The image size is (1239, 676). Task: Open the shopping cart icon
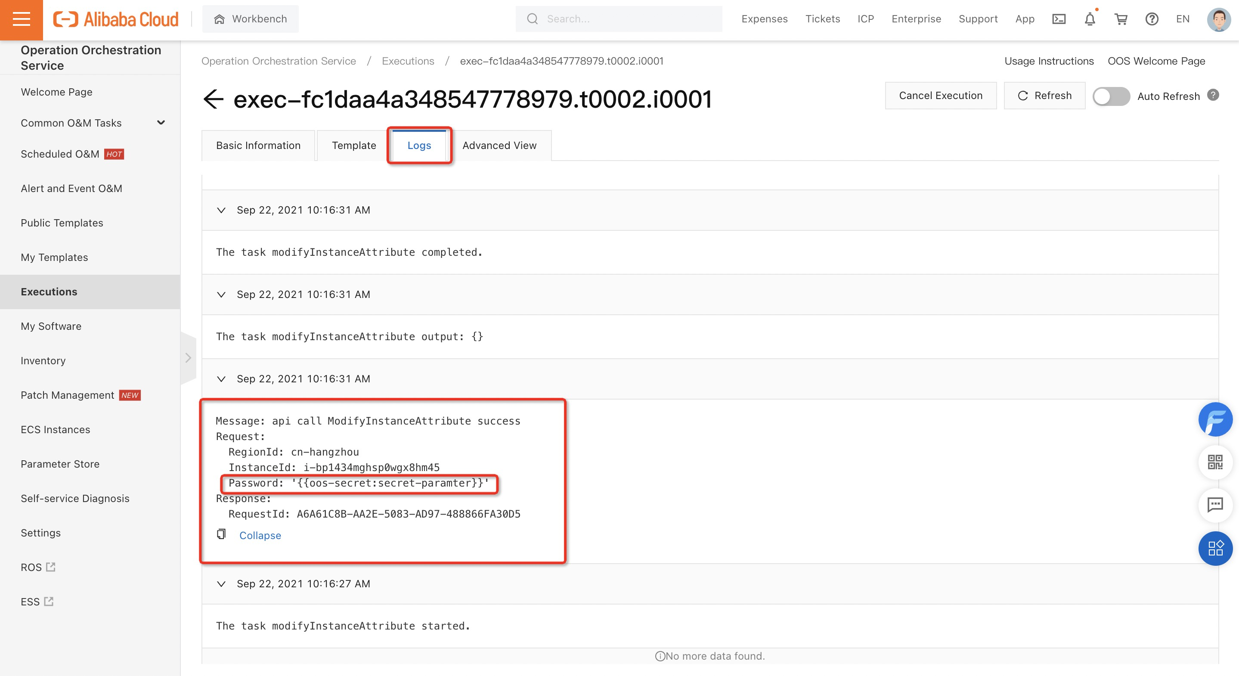pyautogui.click(x=1121, y=19)
